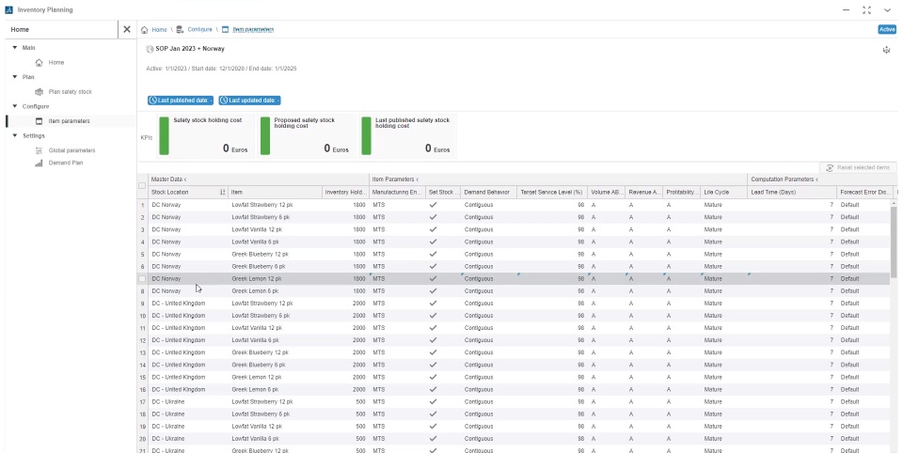Click the Home icon in the sidebar
The width and height of the screenshot is (903, 453).
point(40,63)
